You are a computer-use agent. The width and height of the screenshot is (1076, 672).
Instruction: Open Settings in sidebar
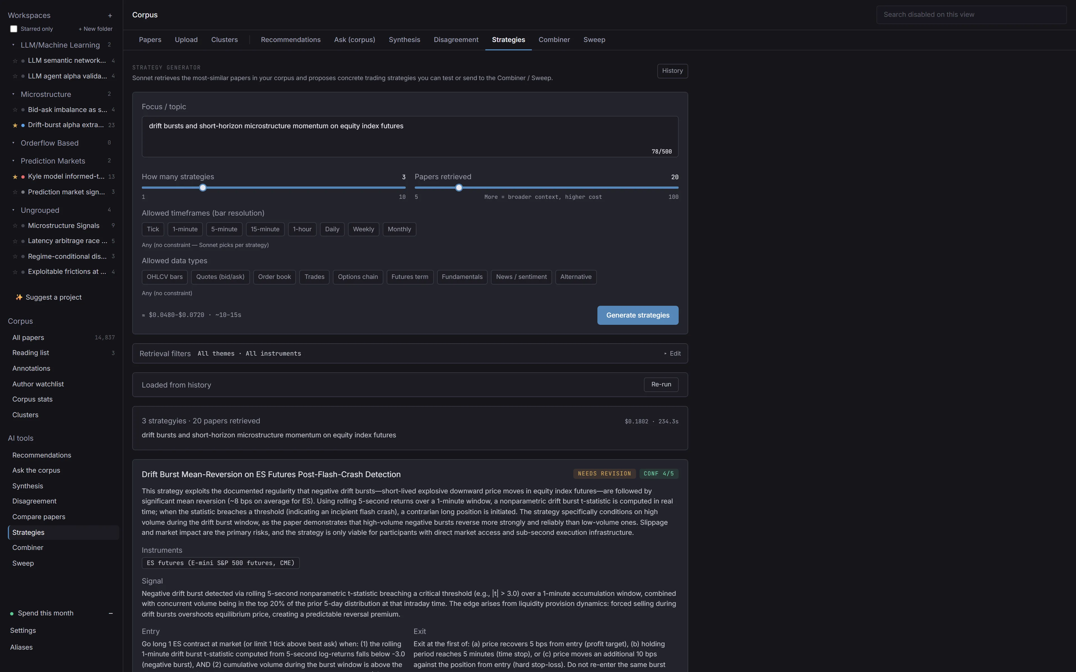[23, 631]
